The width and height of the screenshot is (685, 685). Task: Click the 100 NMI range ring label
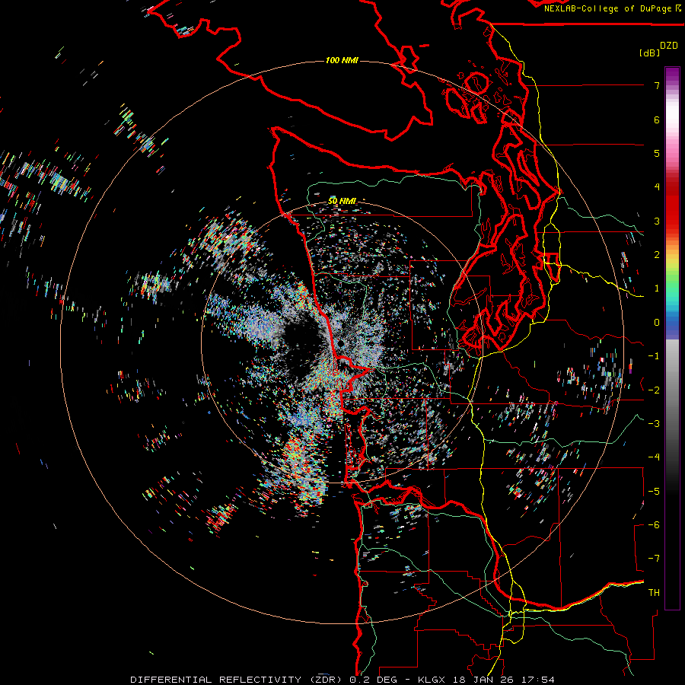click(x=342, y=60)
